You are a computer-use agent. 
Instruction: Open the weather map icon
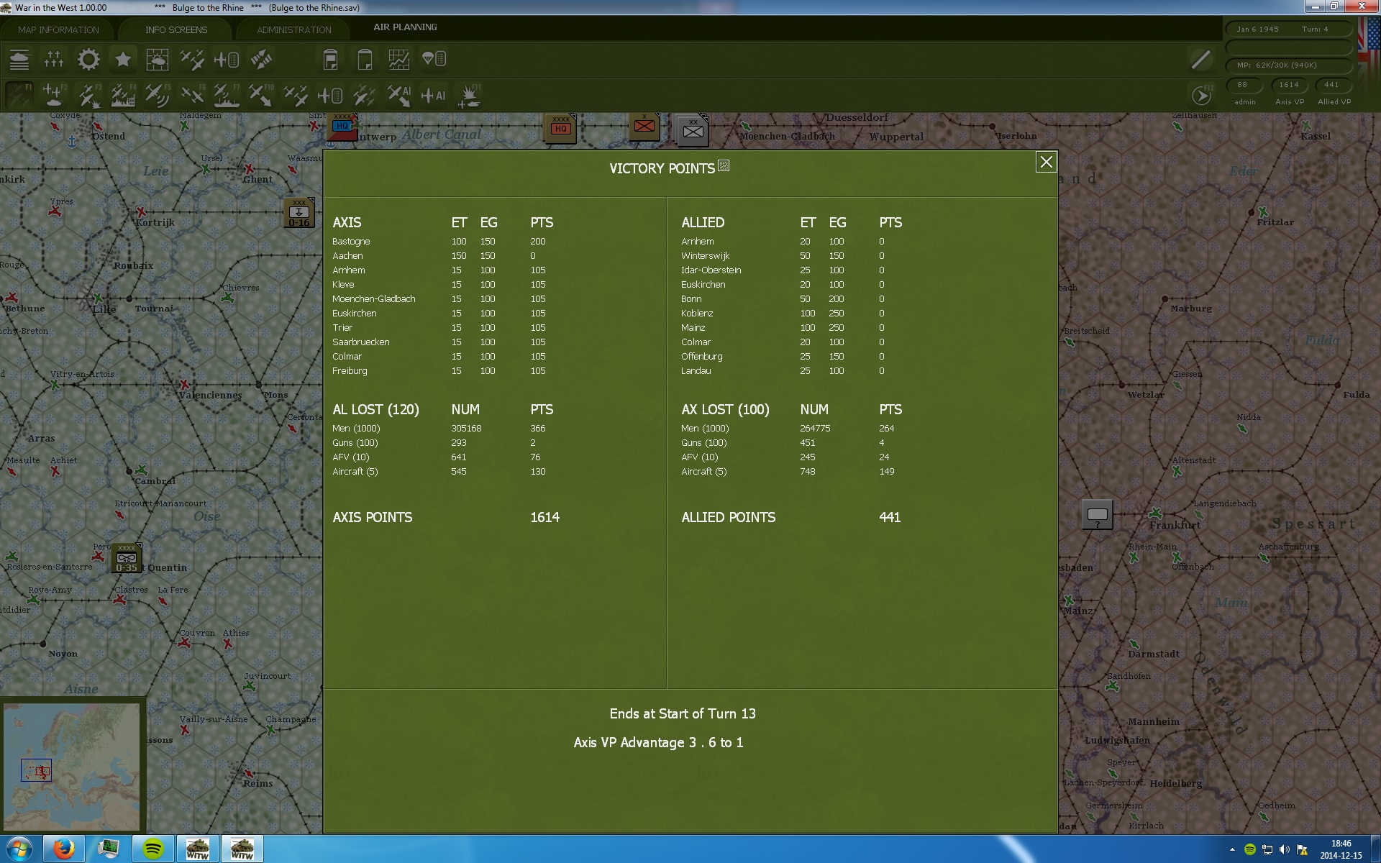pyautogui.click(x=157, y=60)
